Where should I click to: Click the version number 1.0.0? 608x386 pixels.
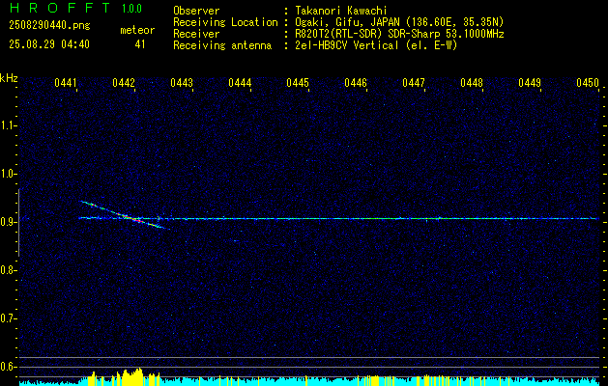click(x=131, y=9)
